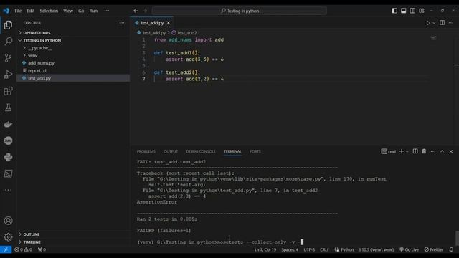This screenshot has width=459, height=258.
Task: Open the View menu
Action: (68, 11)
